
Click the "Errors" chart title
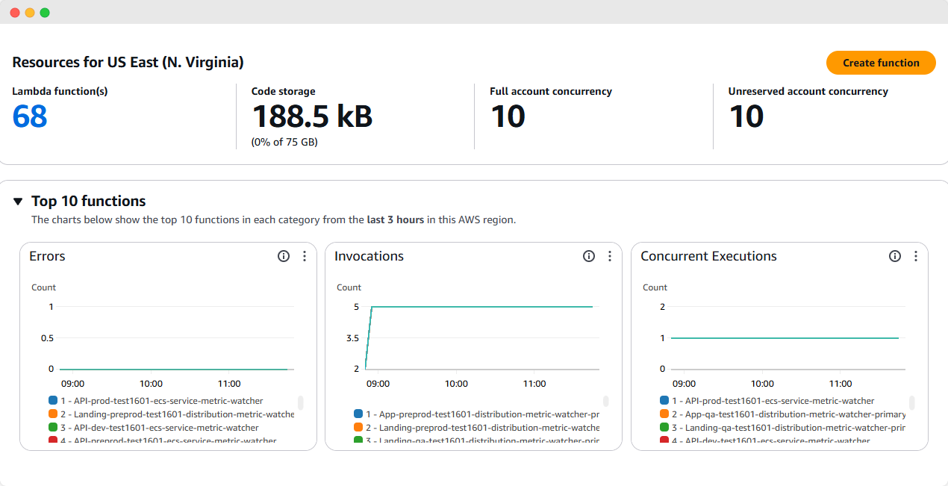pyautogui.click(x=47, y=256)
